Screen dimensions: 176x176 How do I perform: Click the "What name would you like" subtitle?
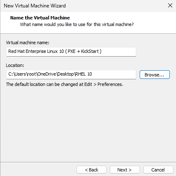pyautogui.click(x=77, y=24)
